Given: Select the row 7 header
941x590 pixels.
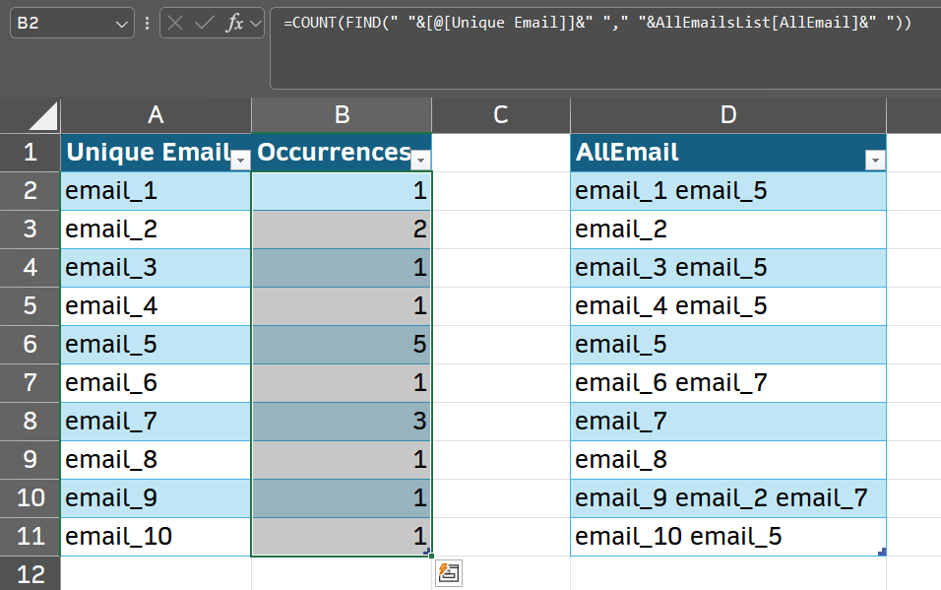Looking at the screenshot, I should coord(31,382).
